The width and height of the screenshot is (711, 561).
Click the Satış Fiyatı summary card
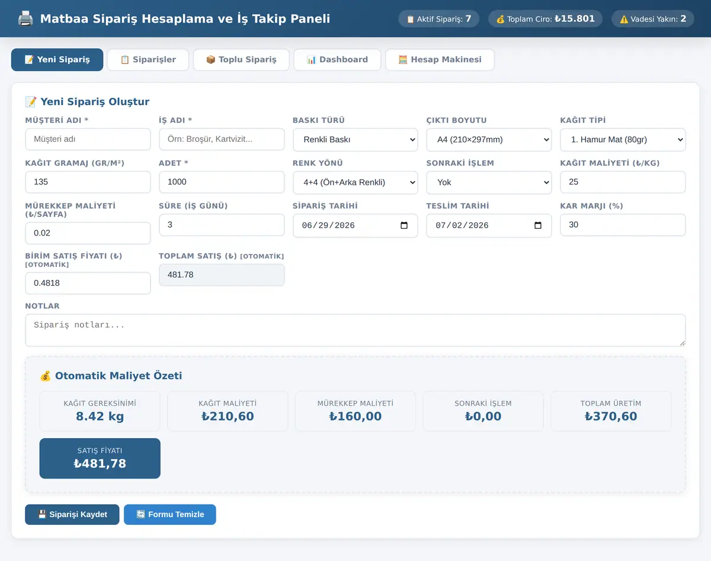100,458
